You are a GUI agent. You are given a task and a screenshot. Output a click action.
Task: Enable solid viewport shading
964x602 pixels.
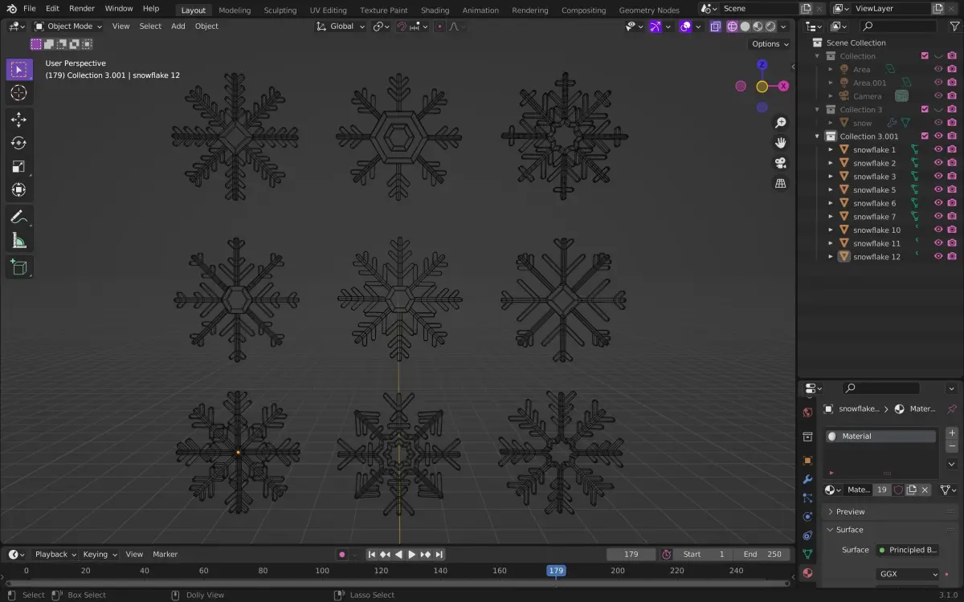pos(745,26)
